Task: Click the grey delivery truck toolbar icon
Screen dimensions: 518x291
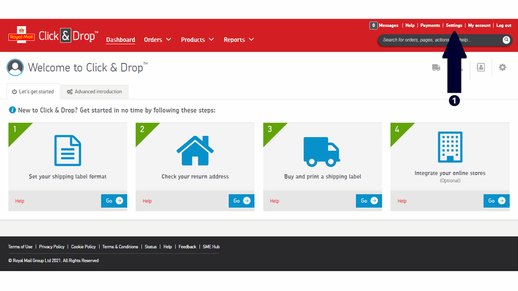Action: click(x=436, y=67)
